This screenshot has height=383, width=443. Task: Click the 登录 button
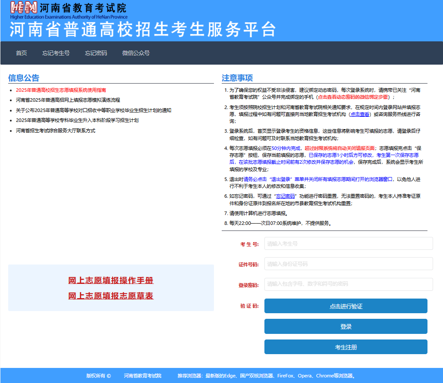click(x=346, y=326)
